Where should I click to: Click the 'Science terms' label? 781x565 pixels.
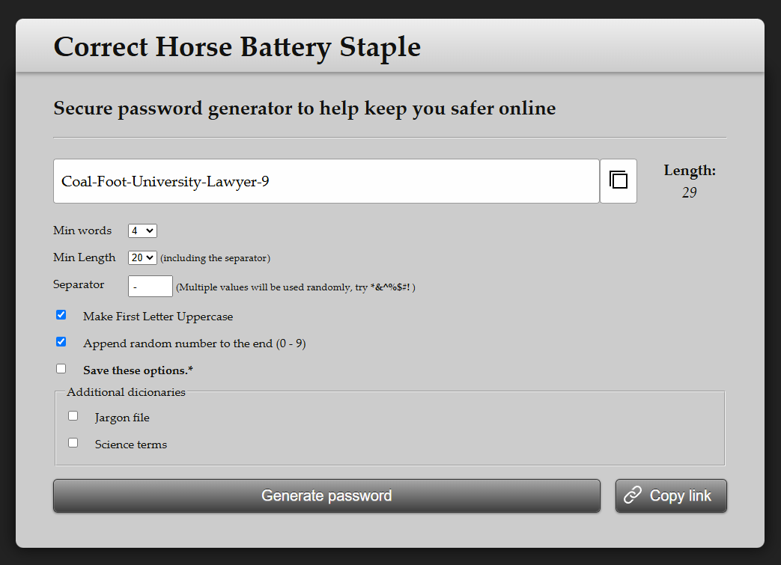pyautogui.click(x=131, y=445)
